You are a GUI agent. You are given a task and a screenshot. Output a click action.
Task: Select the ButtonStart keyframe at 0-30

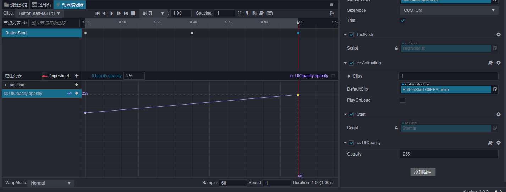pos(192,33)
